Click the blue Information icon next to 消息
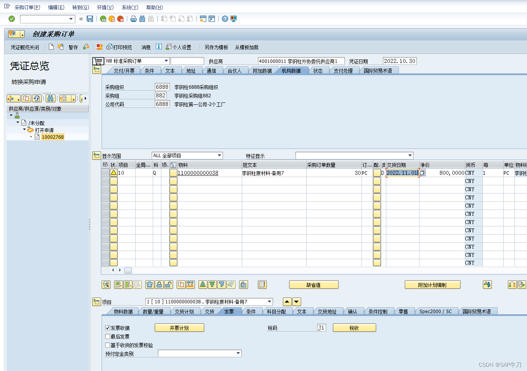 click(159, 47)
